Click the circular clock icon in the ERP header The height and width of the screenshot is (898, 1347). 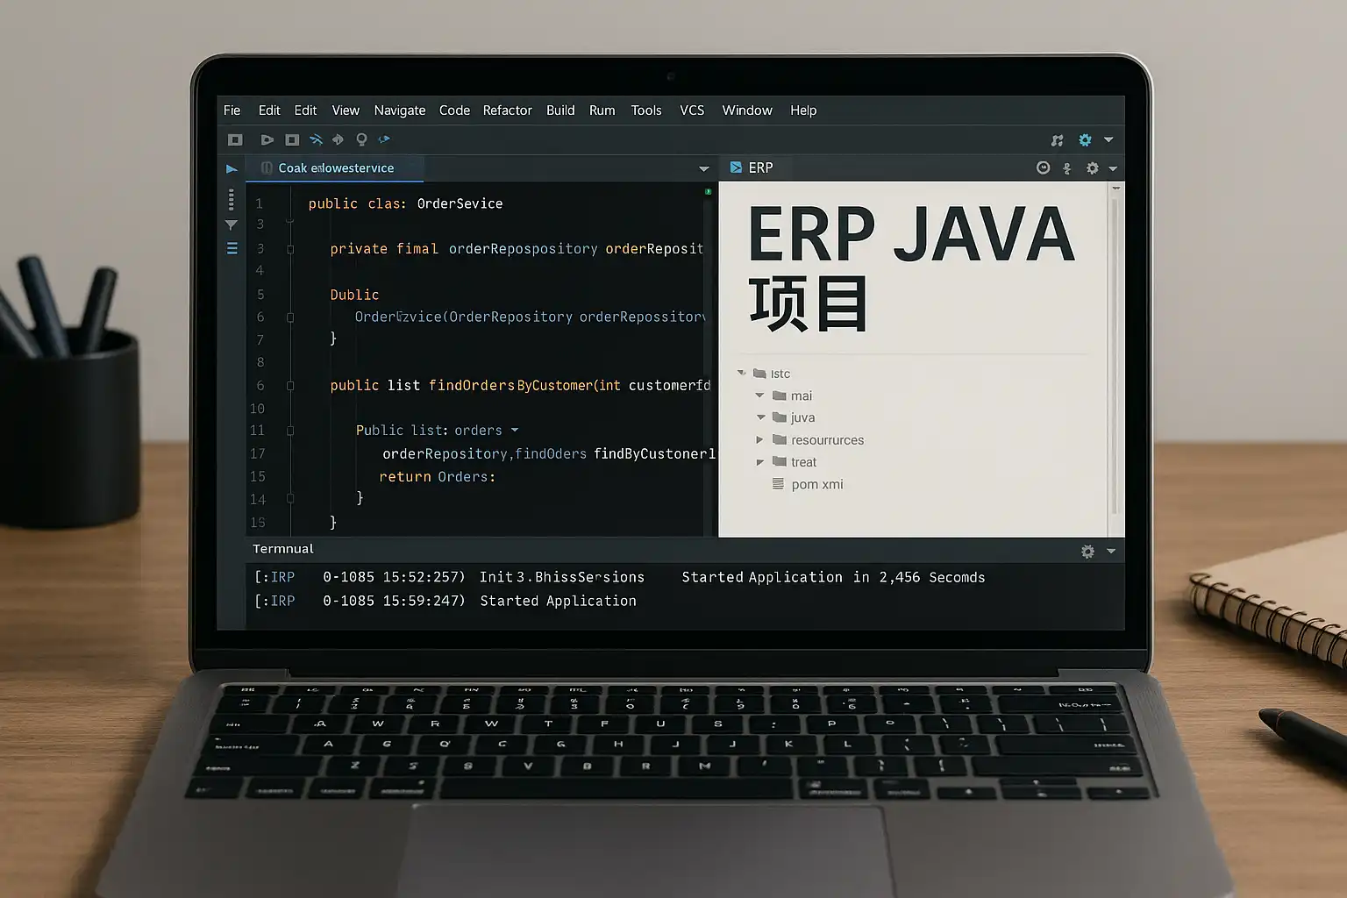point(1043,167)
